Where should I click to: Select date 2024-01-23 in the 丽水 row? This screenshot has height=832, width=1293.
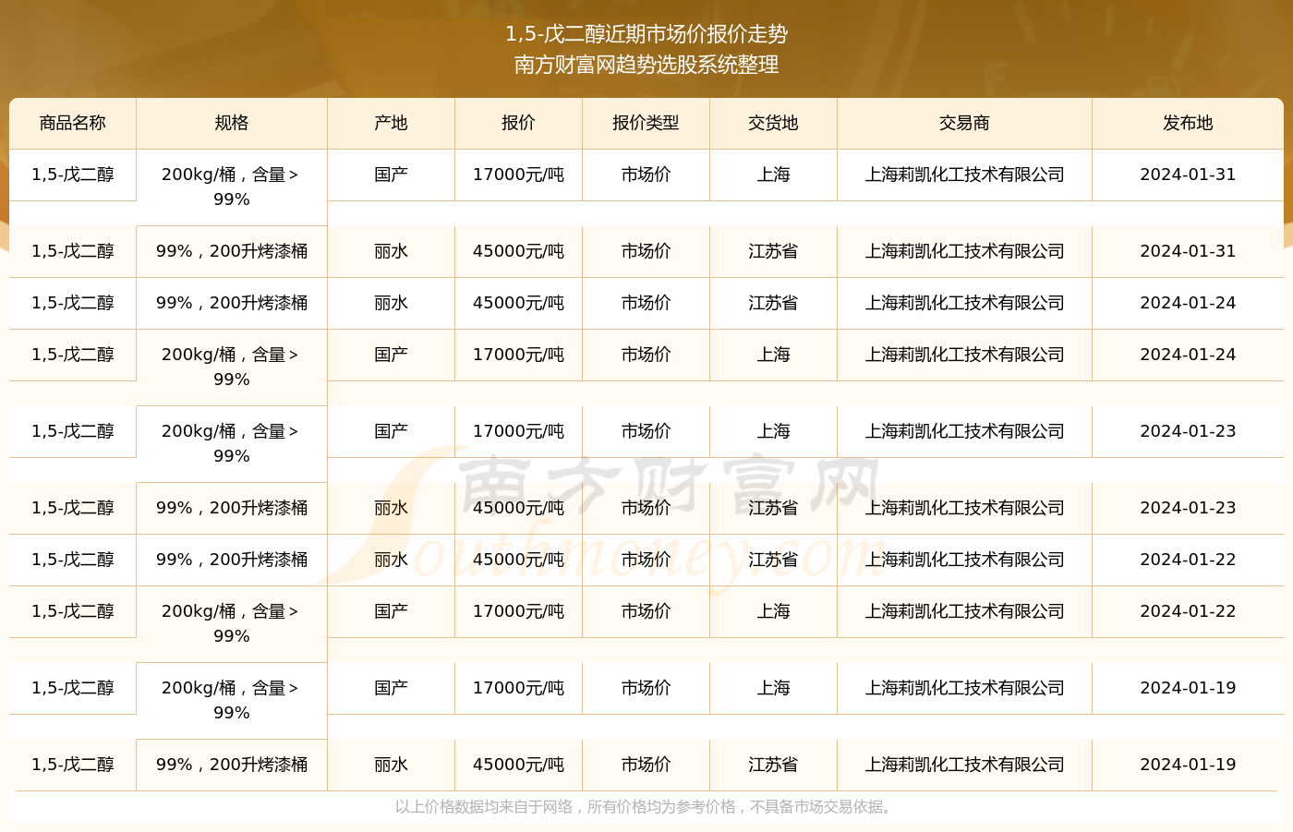(1188, 508)
